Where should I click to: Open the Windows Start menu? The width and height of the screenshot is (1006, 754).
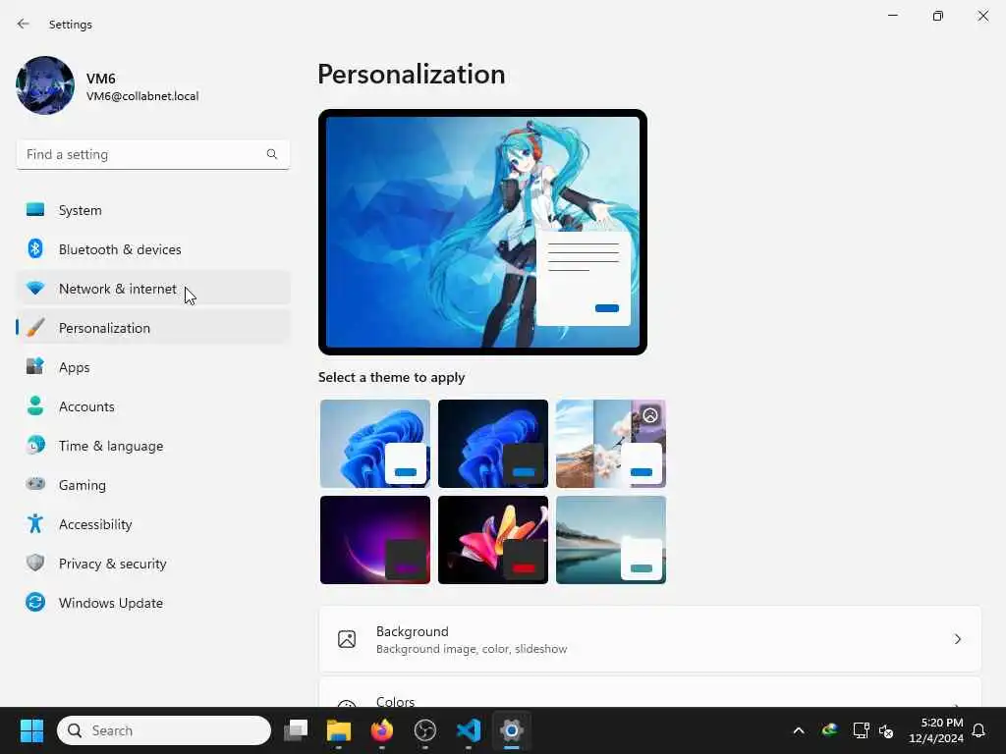(31, 730)
